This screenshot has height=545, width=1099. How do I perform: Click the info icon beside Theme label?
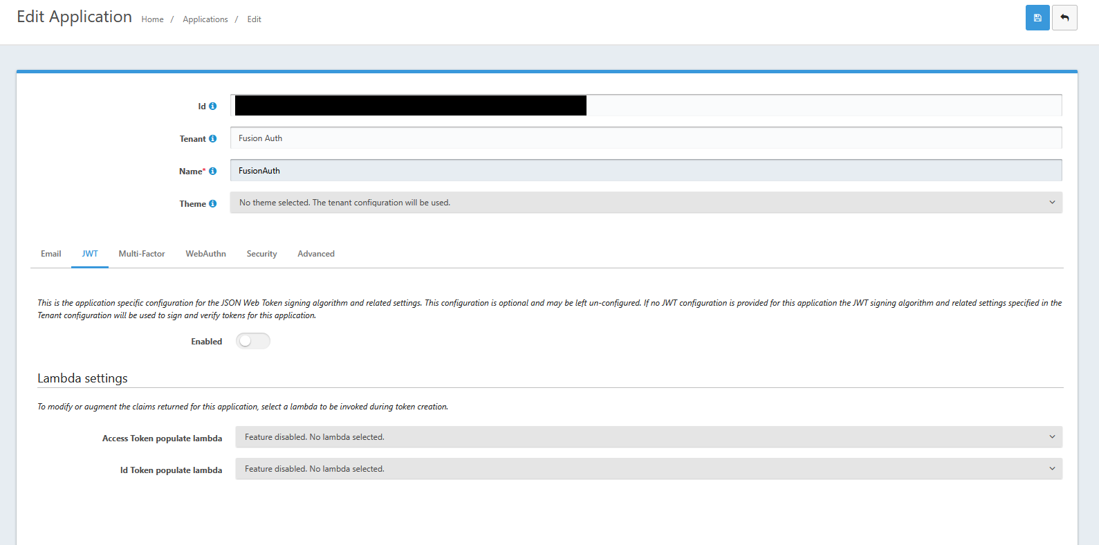[x=213, y=203]
